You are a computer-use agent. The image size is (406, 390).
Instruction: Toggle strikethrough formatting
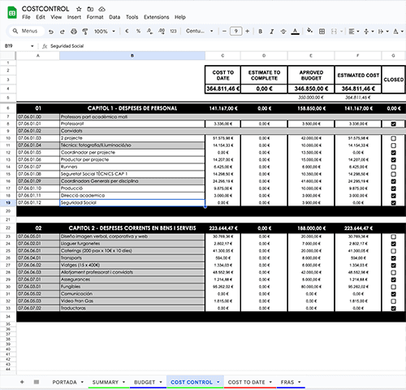coord(283,32)
